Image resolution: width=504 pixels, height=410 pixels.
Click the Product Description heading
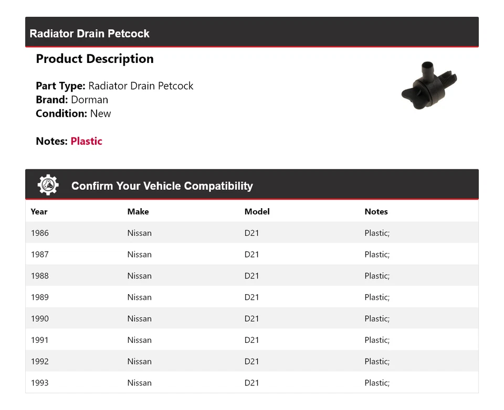tap(94, 59)
